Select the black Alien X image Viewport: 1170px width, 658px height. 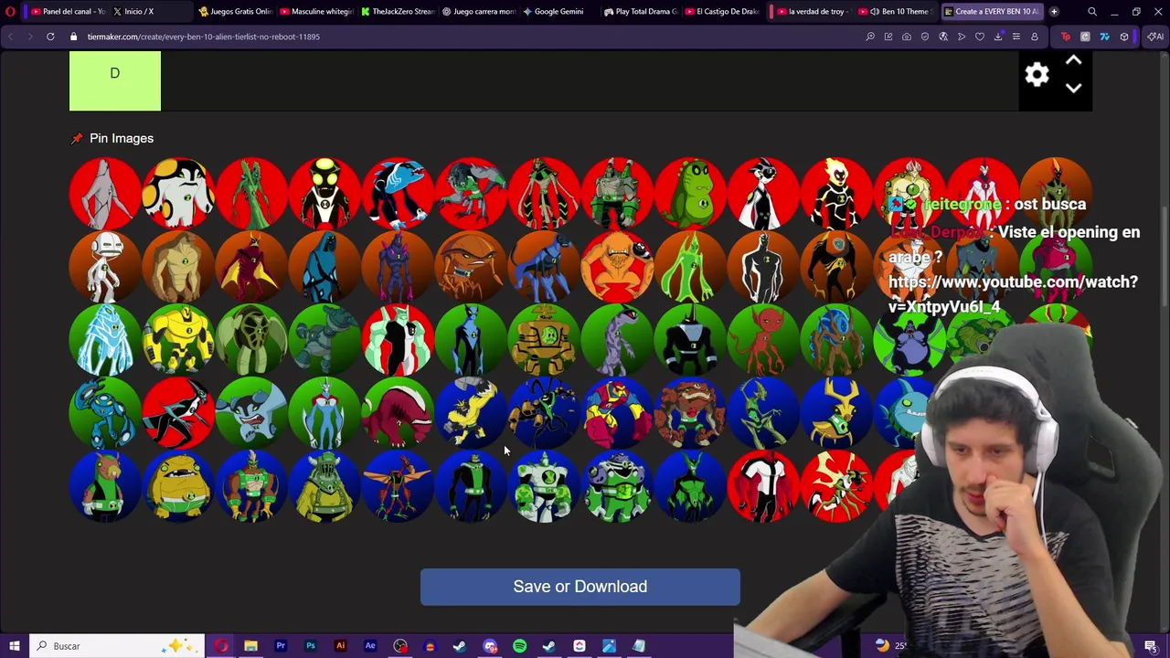[764, 266]
